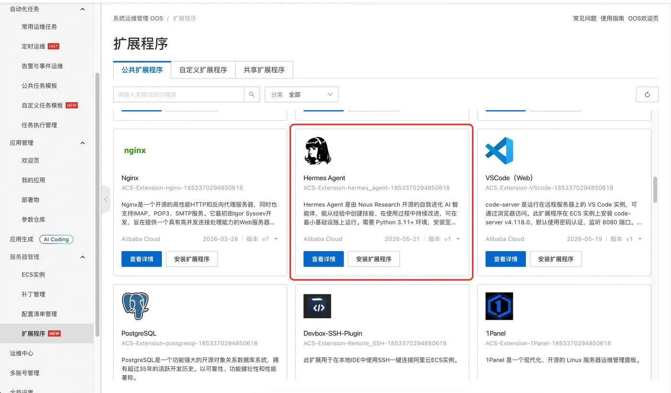Collapse the sidebar with the arrow handle
This screenshot has width=671, height=393.
tap(106, 199)
